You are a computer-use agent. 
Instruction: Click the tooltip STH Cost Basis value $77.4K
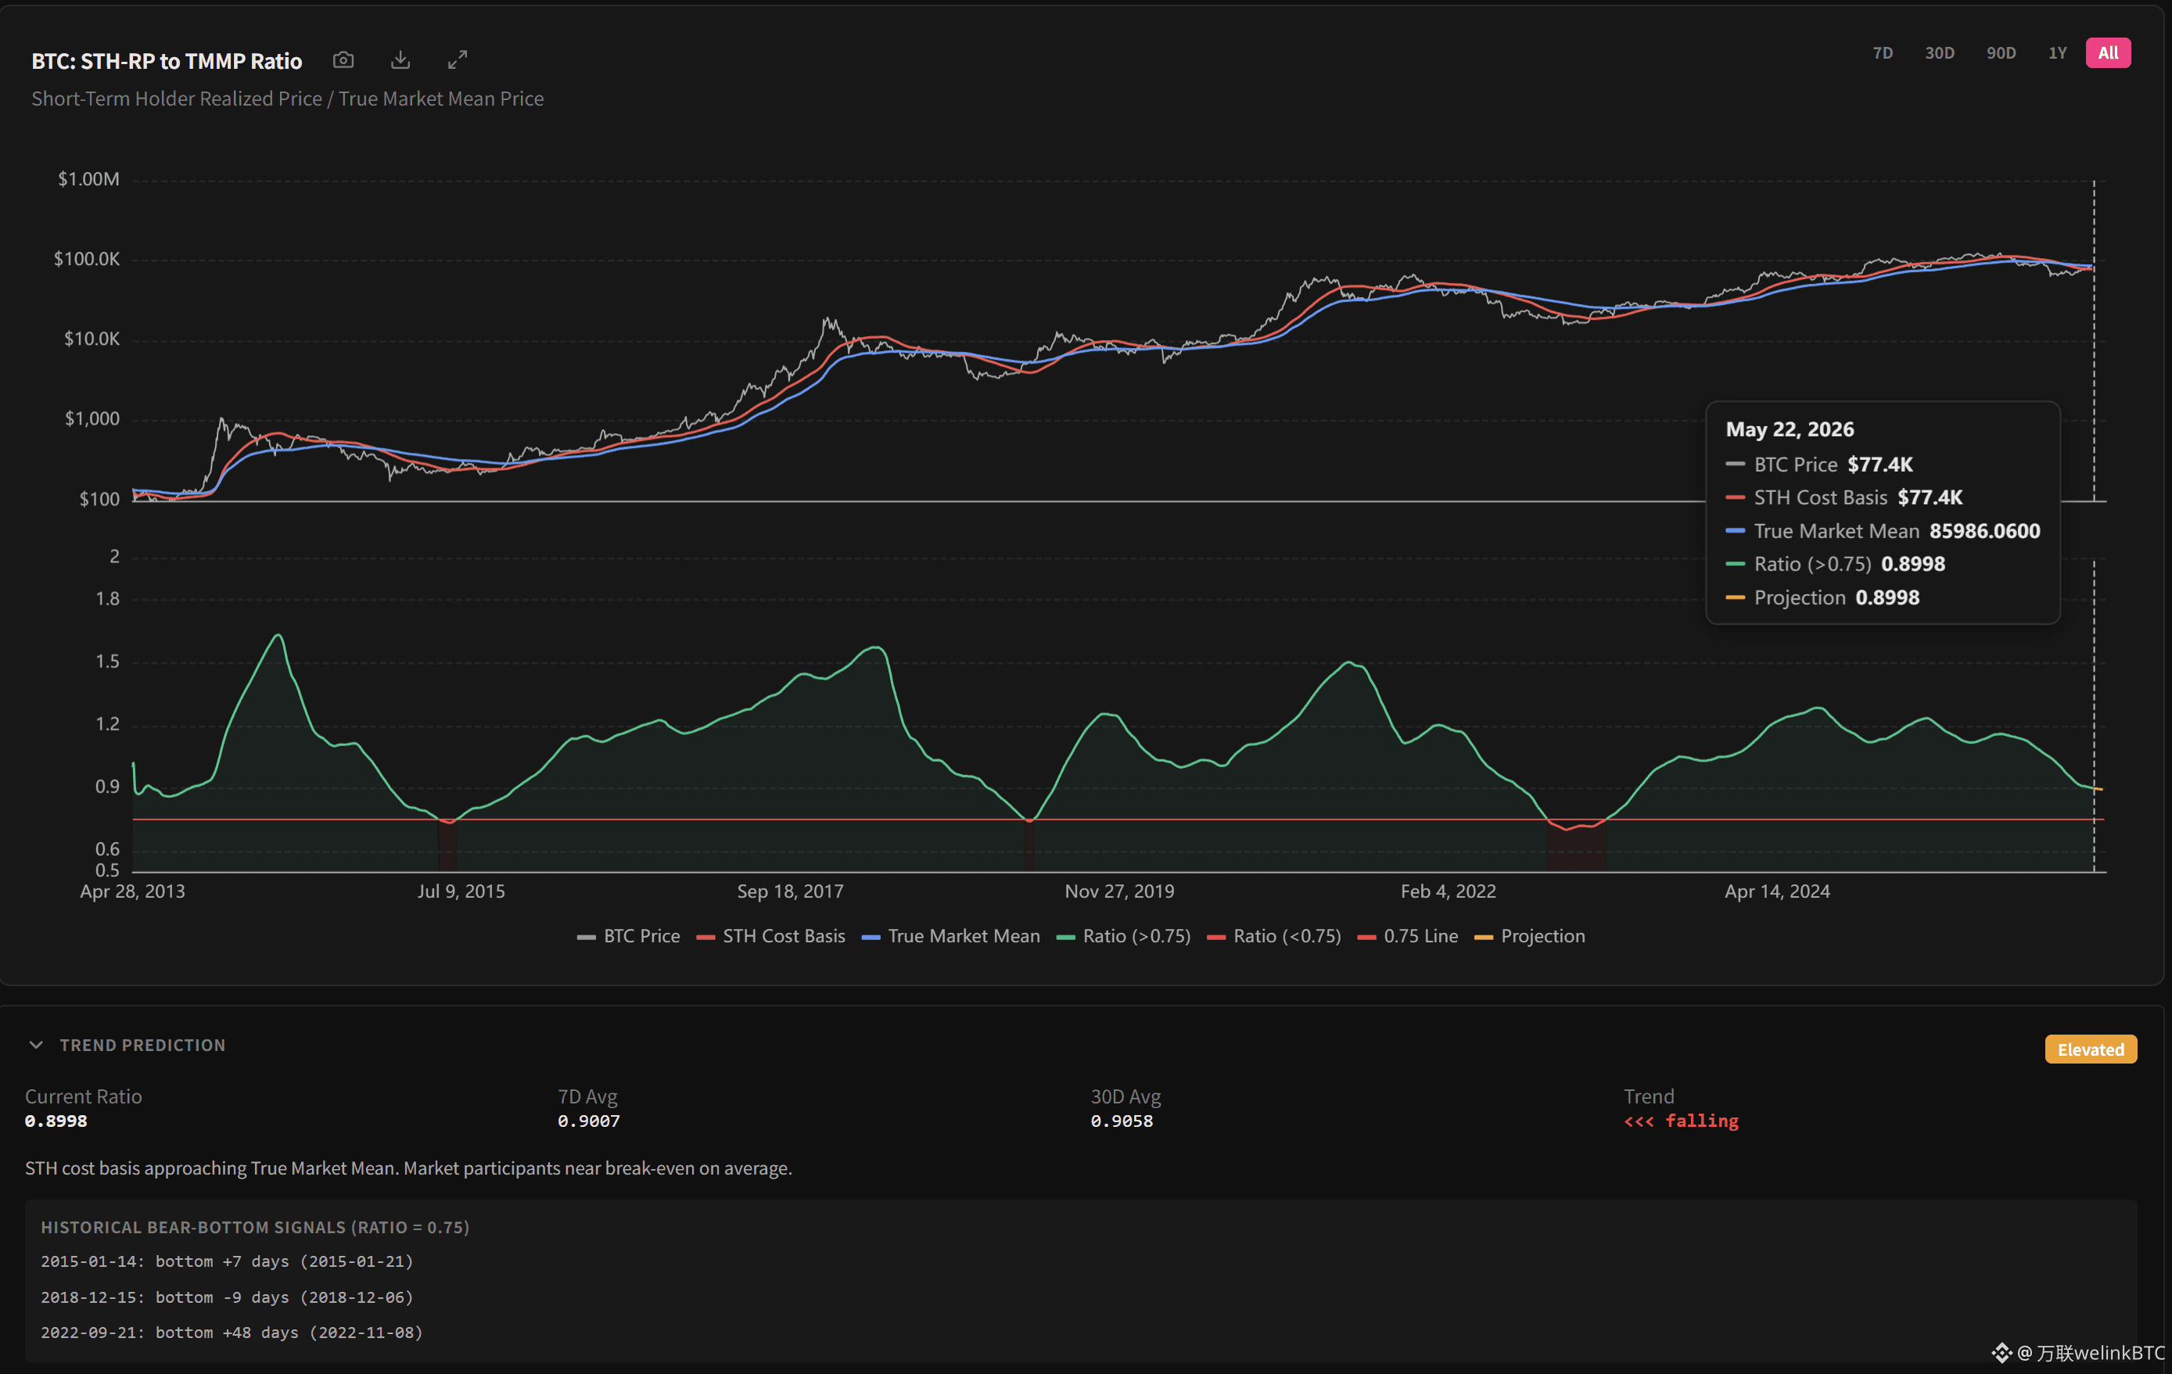[x=1930, y=497]
